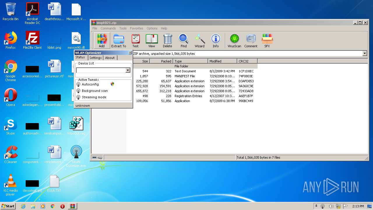This screenshot has width=373, height=210.
Task: Open the Favorites menu in WinRAR
Action: coord(136,28)
